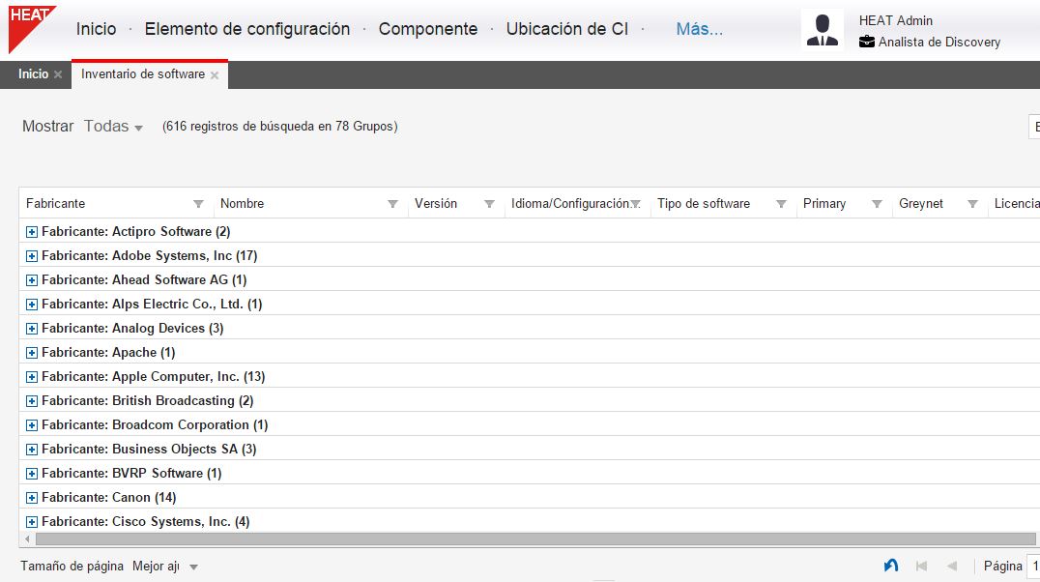This screenshot has height=582, width=1040.
Task: Switch to the Inicio tab
Action: tap(33, 74)
